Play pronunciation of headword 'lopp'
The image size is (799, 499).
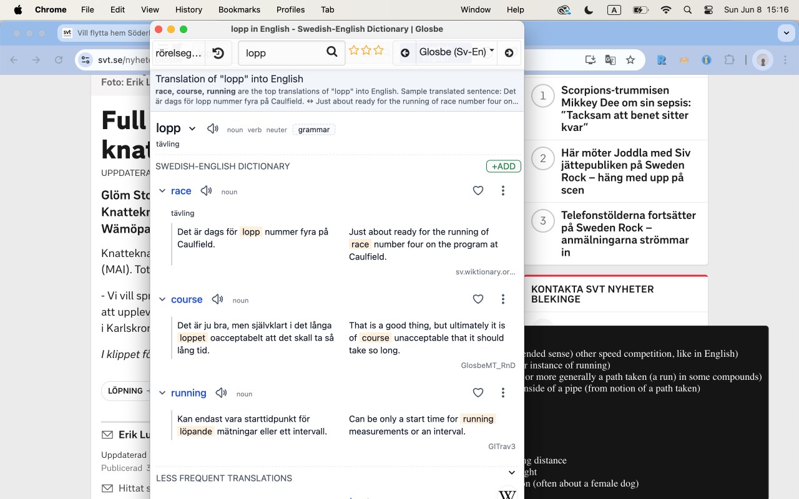pyautogui.click(x=213, y=128)
